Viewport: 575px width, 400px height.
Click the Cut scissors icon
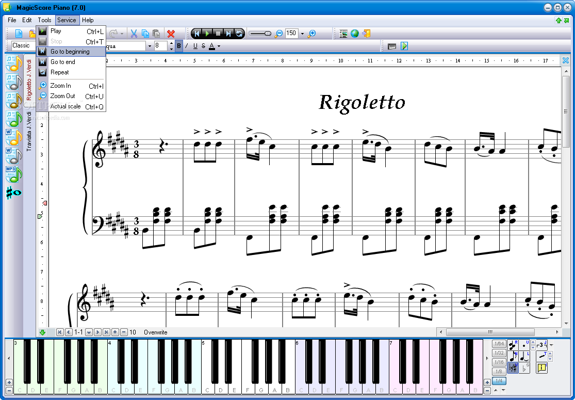tap(134, 34)
